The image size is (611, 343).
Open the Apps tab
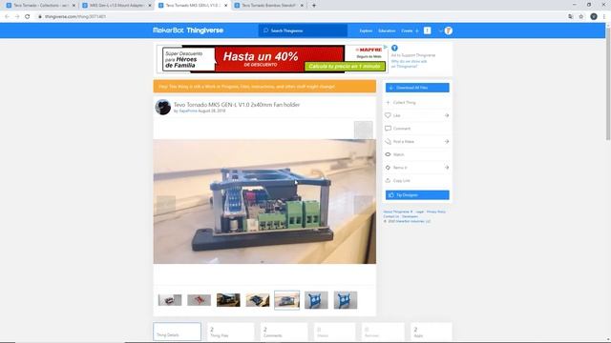(431, 332)
